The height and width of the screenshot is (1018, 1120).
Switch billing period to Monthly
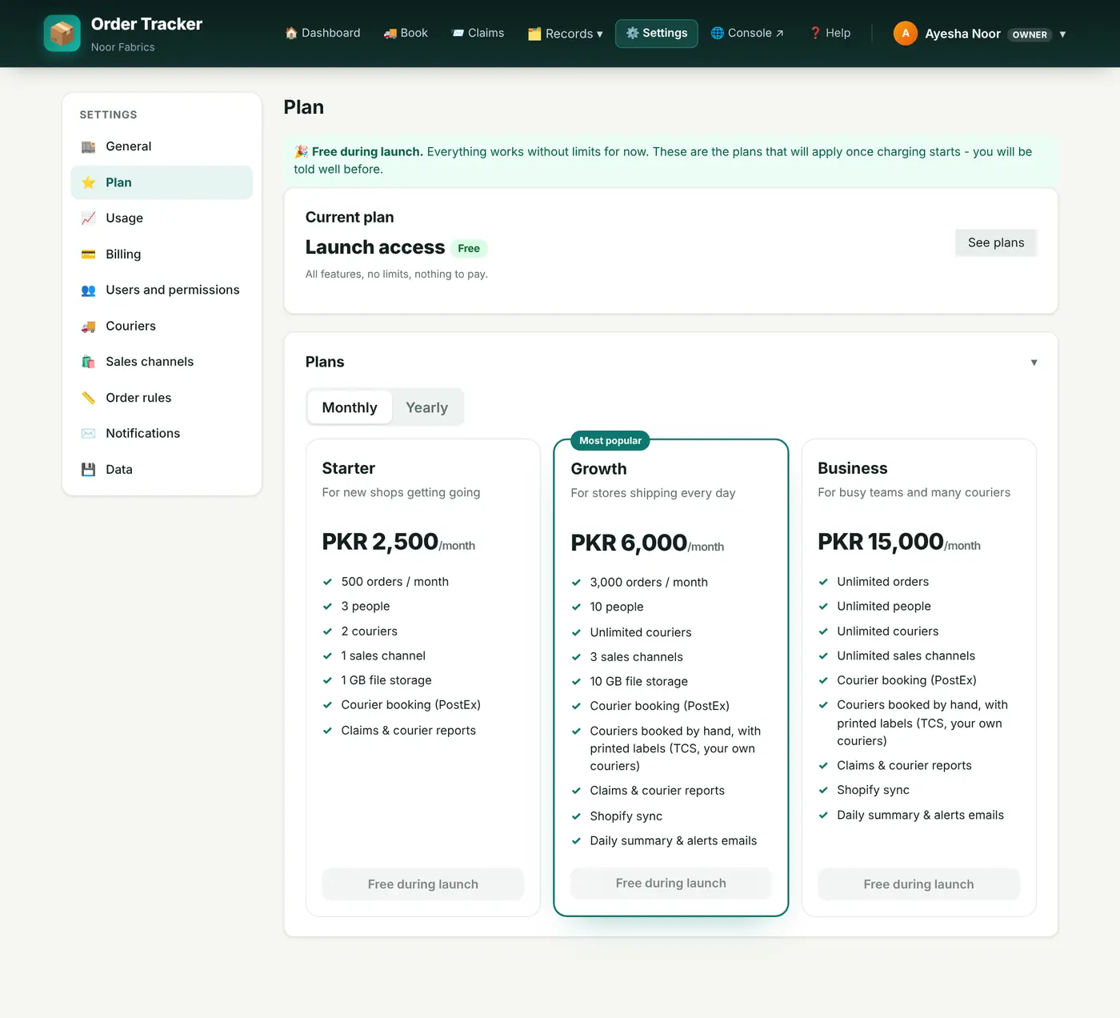tap(350, 407)
